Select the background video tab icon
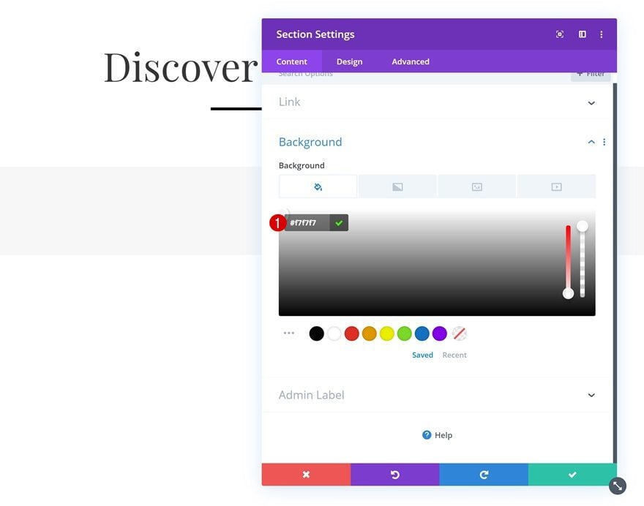This screenshot has width=644, height=506. click(x=556, y=186)
